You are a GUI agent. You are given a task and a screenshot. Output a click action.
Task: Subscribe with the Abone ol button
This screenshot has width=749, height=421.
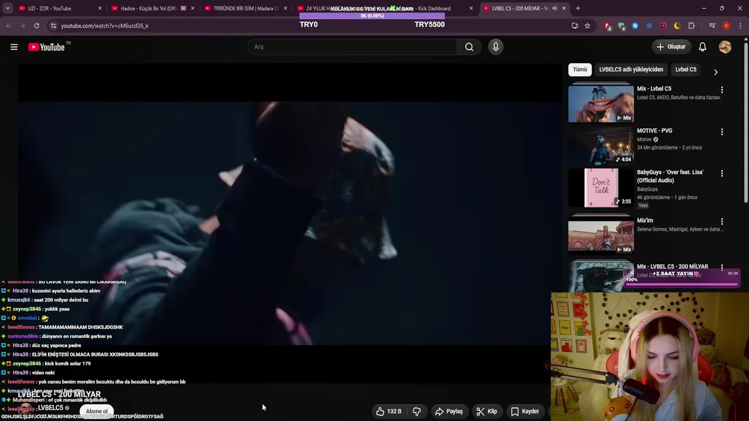tap(97, 411)
